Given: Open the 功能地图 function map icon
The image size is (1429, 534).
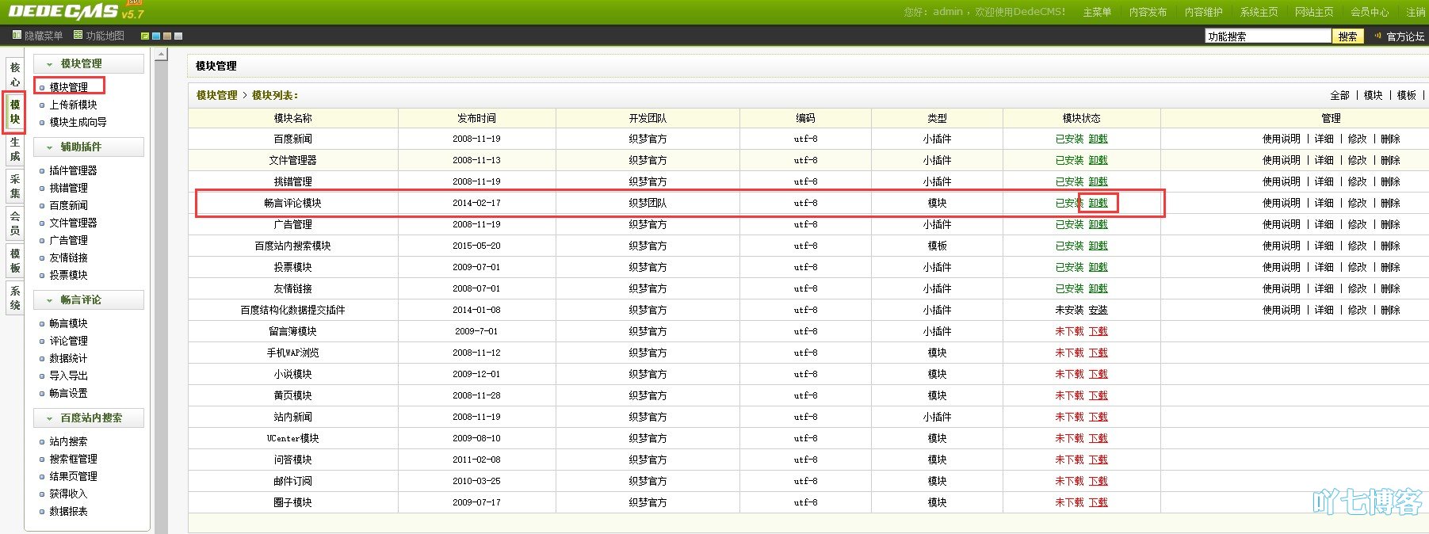Looking at the screenshot, I should (x=78, y=35).
